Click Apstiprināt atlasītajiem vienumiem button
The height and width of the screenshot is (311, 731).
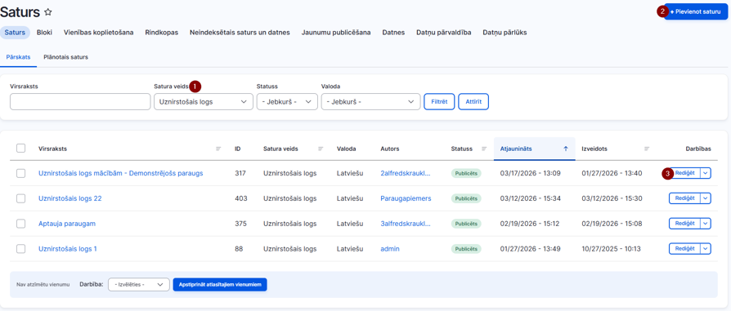coord(220,284)
